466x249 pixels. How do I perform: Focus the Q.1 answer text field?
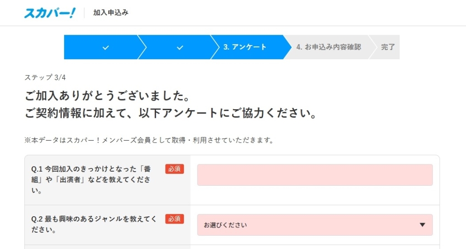click(315, 175)
